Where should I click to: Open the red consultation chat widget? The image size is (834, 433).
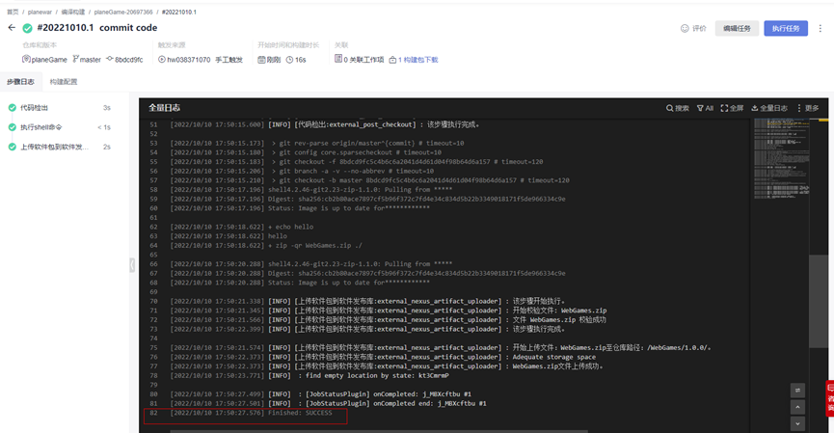[x=830, y=398]
